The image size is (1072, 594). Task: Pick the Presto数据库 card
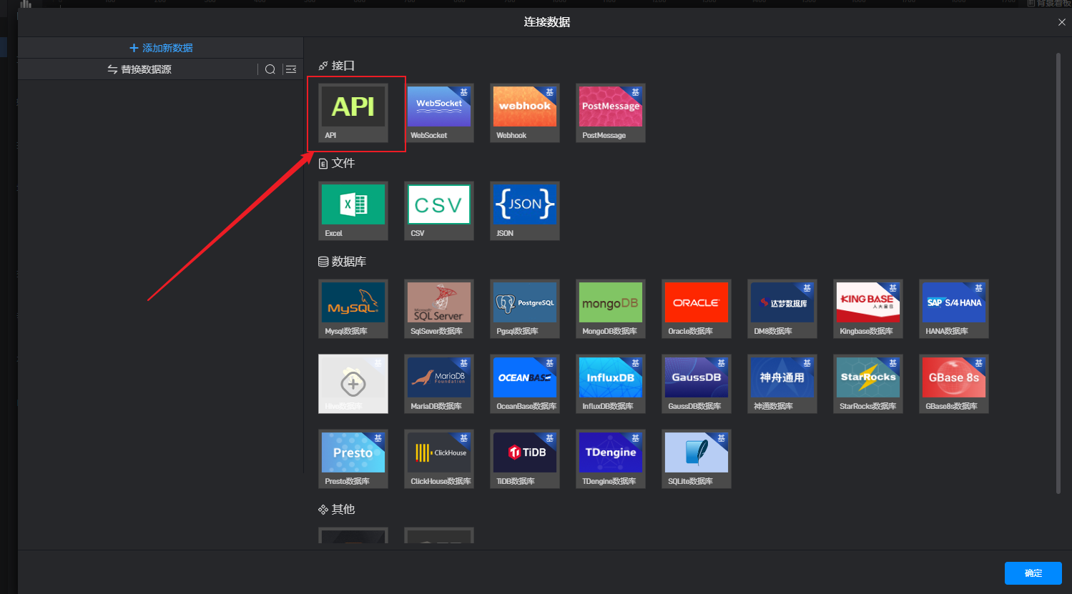(353, 459)
